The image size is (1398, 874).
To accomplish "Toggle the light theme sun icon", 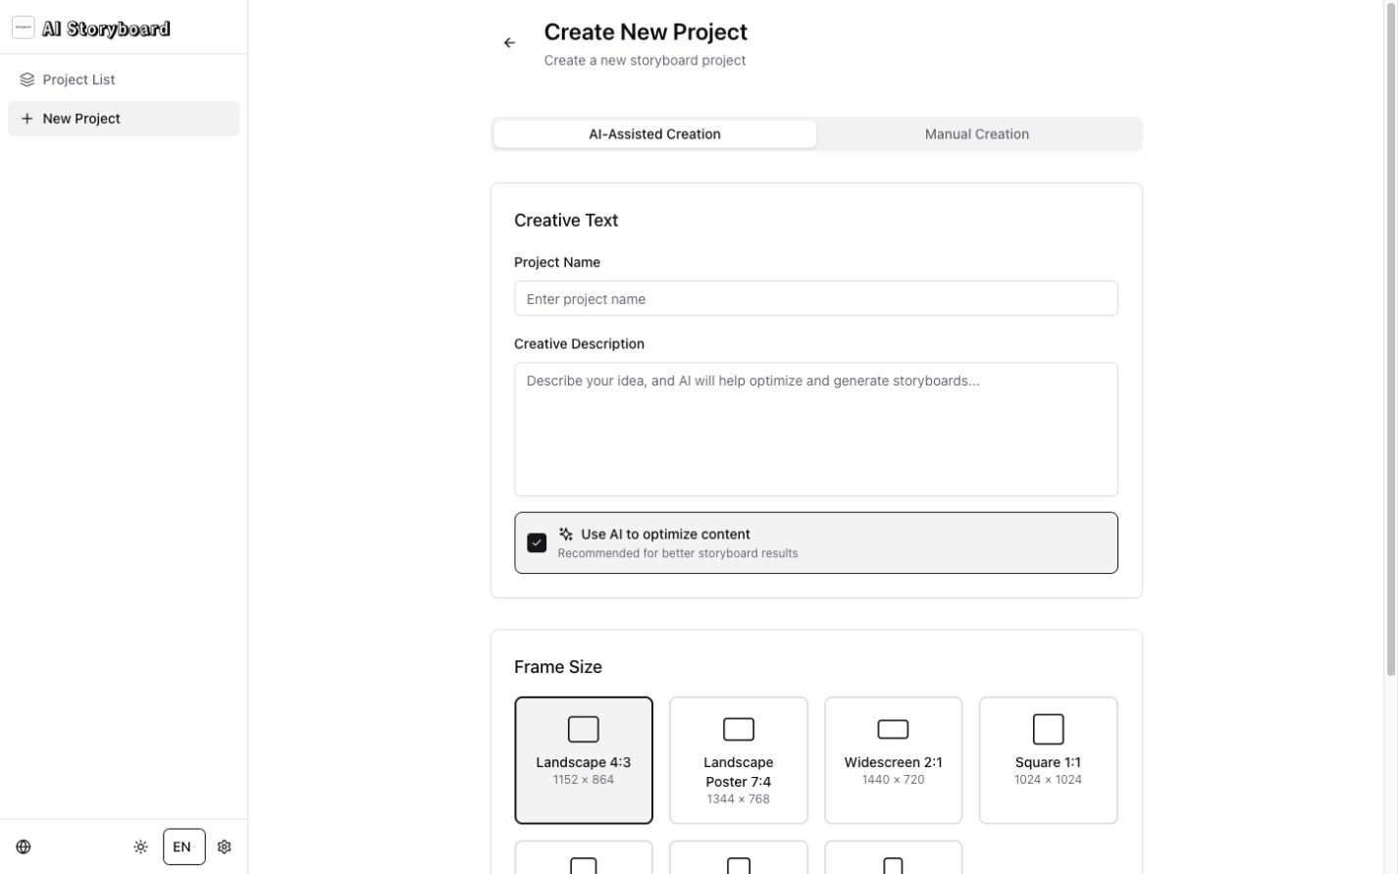I will pyautogui.click(x=141, y=848).
